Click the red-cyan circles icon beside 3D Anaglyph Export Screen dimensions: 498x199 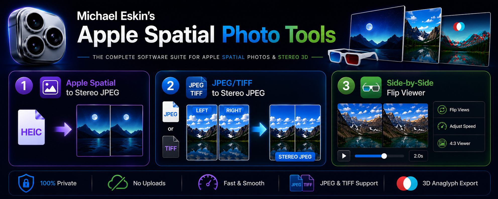point(407,183)
